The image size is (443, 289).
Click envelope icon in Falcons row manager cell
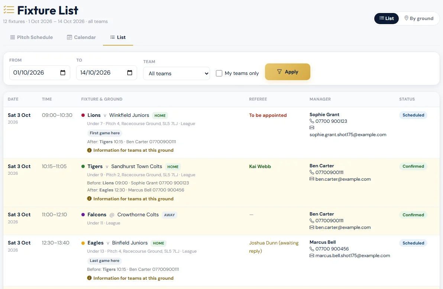tap(312, 227)
